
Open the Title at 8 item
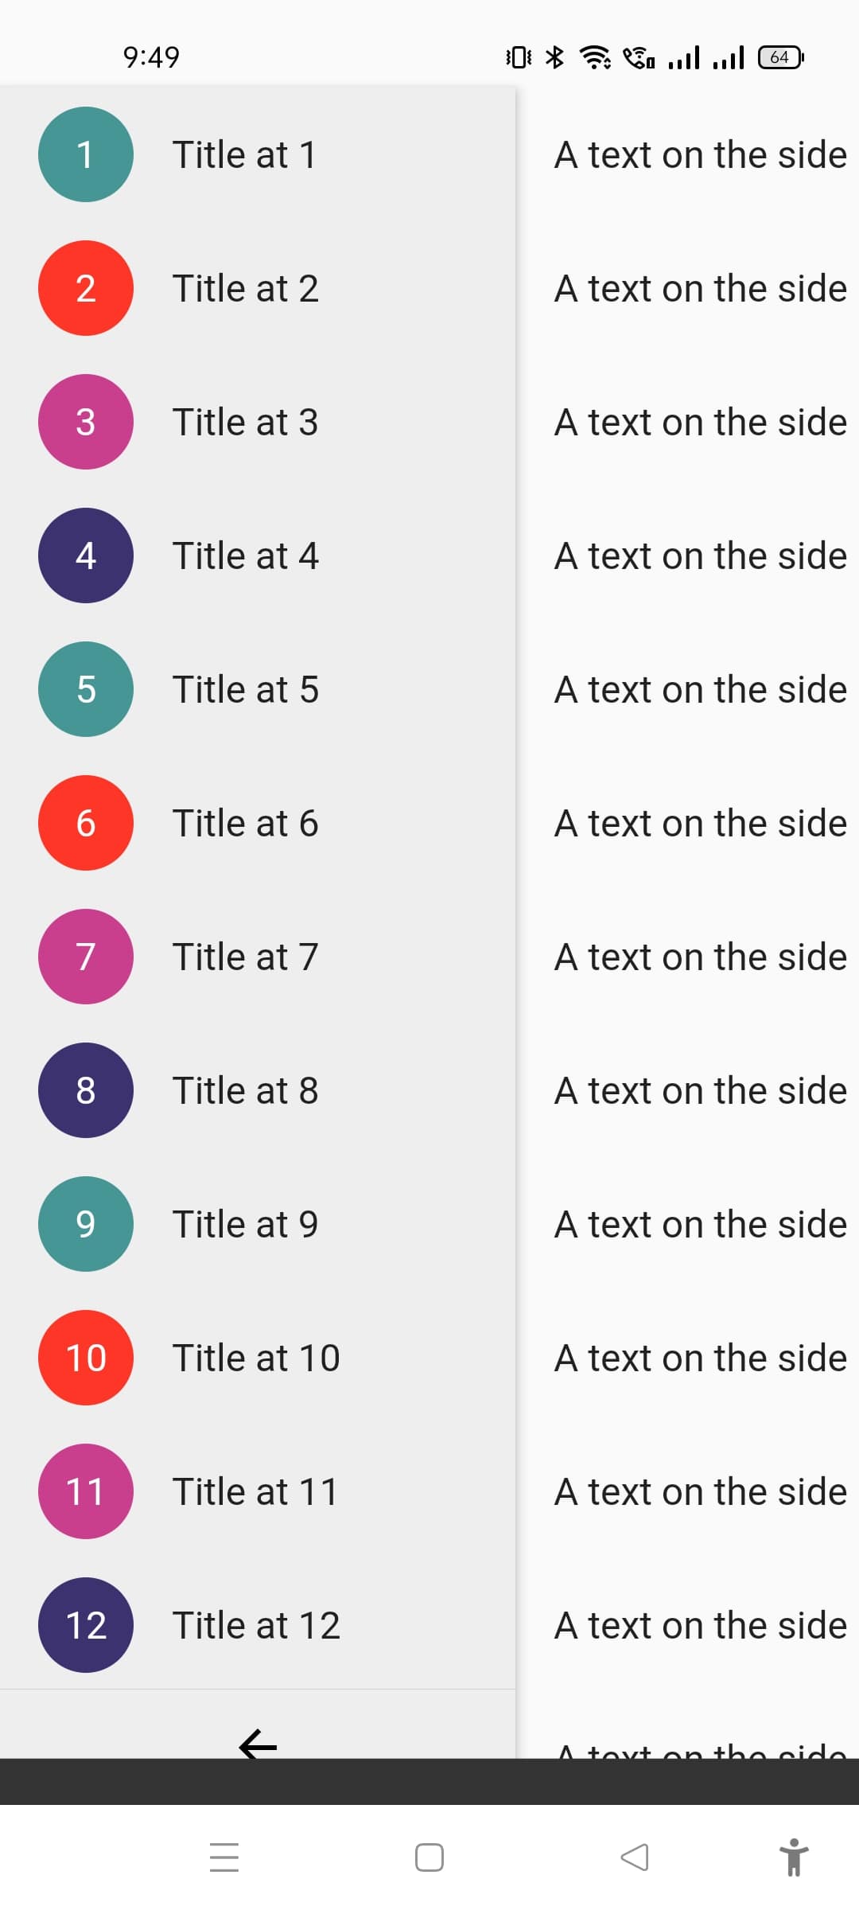pos(245,1090)
